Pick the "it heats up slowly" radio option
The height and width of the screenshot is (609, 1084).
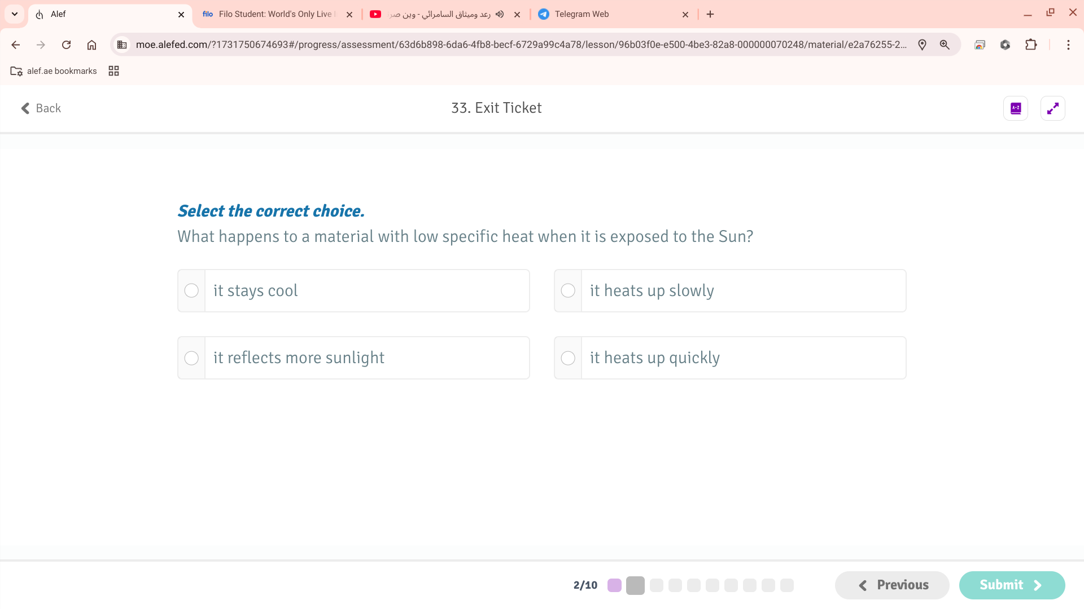click(x=568, y=290)
